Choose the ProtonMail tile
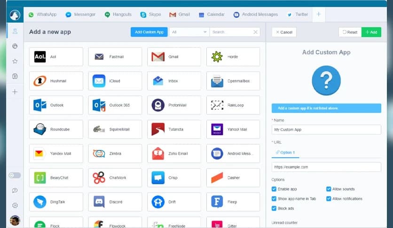 point(174,105)
